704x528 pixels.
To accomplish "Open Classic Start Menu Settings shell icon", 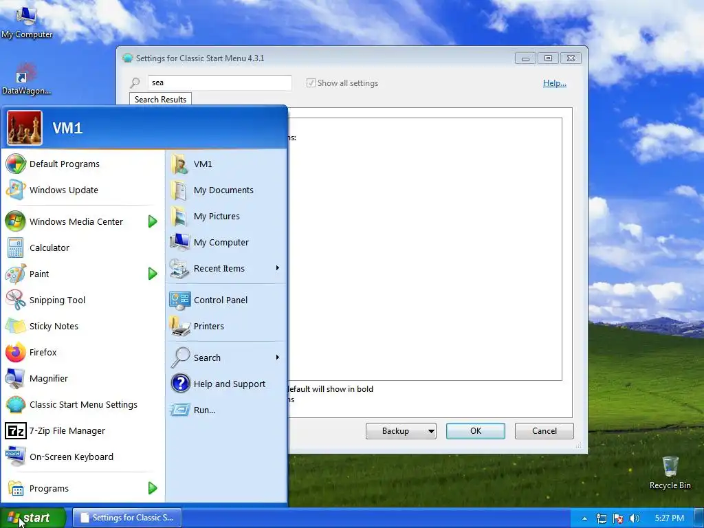I will tap(15, 404).
